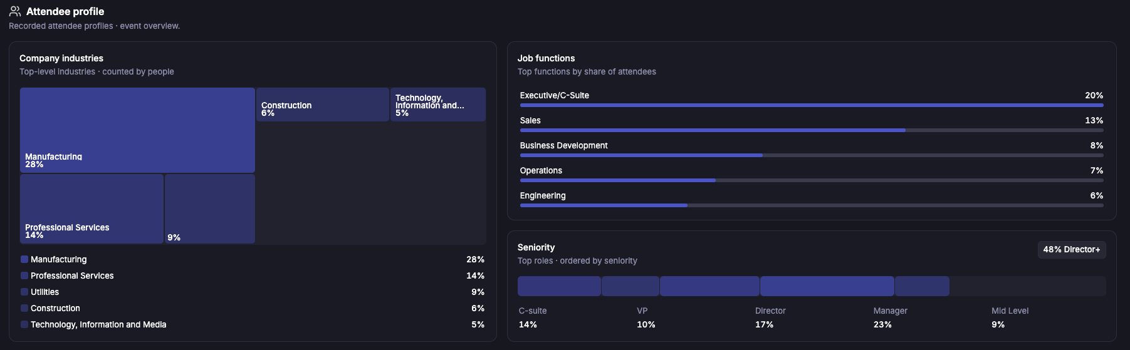Click the Construction legend label
Image resolution: width=1130 pixels, height=350 pixels.
(55, 308)
